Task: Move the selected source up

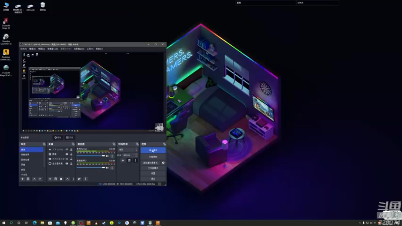Action: click(x=67, y=179)
